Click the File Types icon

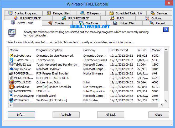tap(81, 23)
